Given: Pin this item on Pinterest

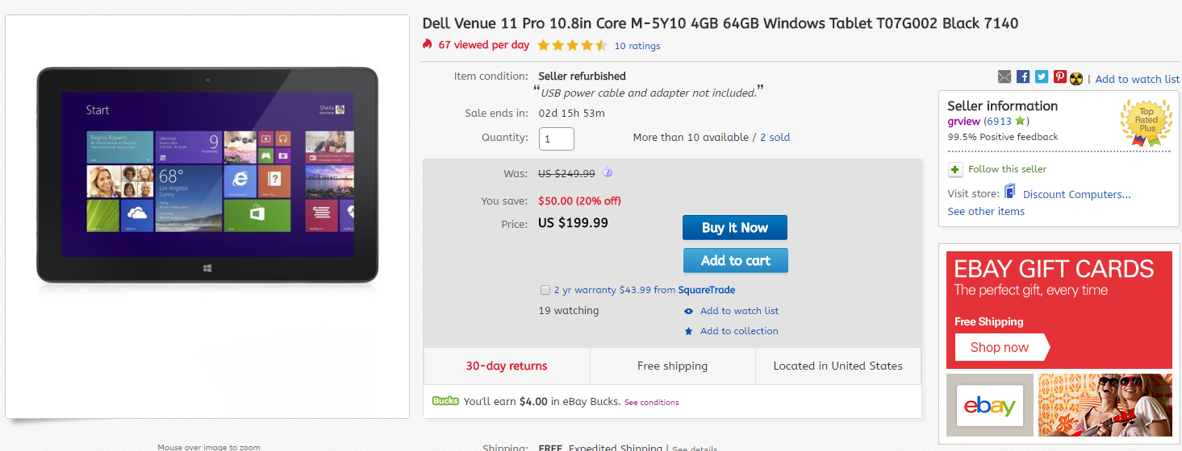Looking at the screenshot, I should (1060, 77).
